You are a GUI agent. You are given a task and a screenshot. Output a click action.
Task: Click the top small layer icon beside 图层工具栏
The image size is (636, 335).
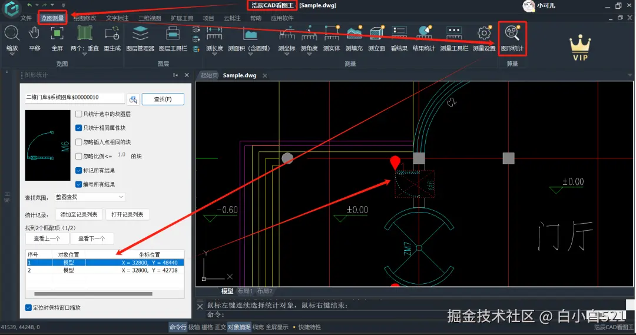coord(196,29)
